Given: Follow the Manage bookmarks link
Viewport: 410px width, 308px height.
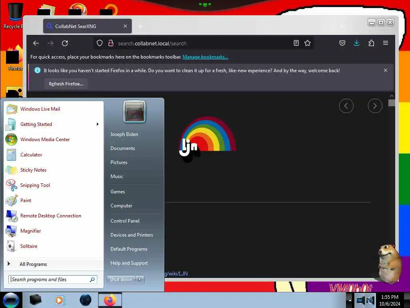Looking at the screenshot, I should (x=205, y=57).
